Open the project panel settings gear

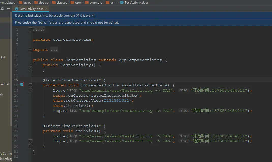pos(2,9)
